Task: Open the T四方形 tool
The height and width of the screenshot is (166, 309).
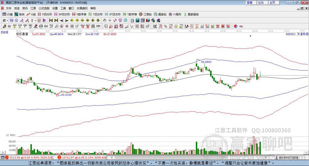Action: [96, 14]
